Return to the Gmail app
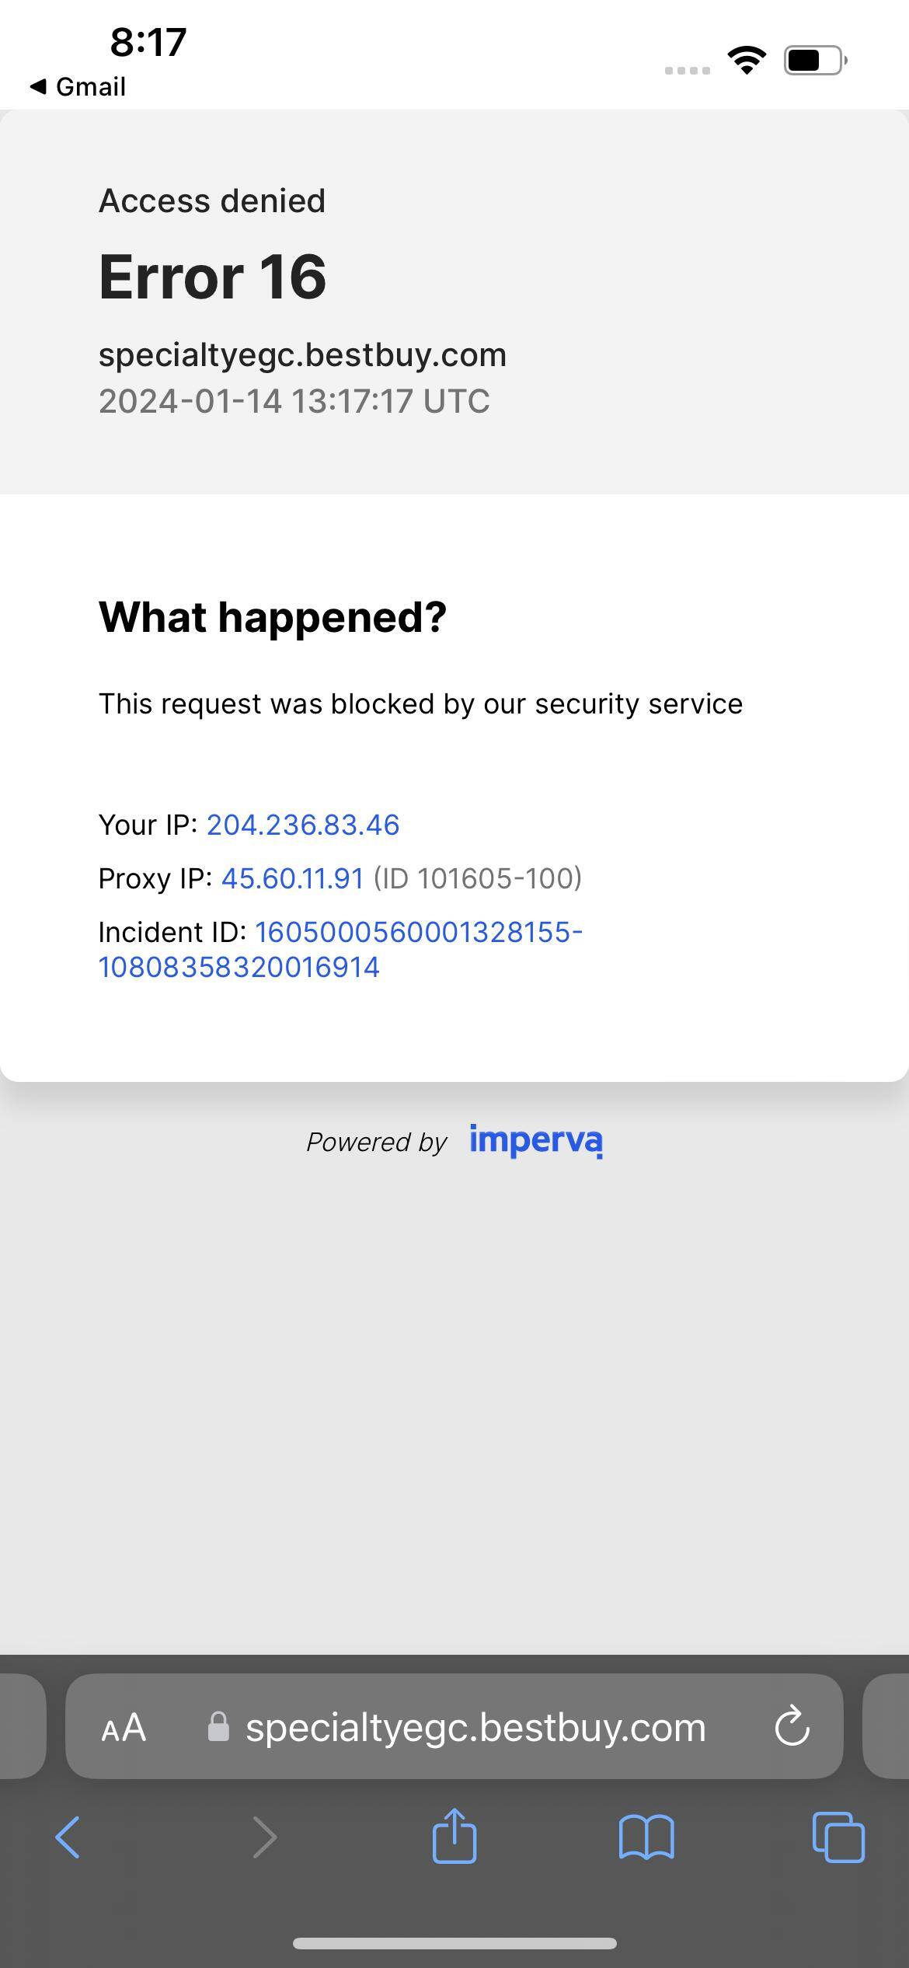Screen dimensions: 909x1968 pyautogui.click(x=78, y=86)
